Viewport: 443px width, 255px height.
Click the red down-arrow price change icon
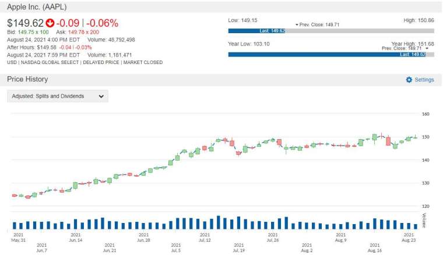pyautogui.click(x=50, y=23)
